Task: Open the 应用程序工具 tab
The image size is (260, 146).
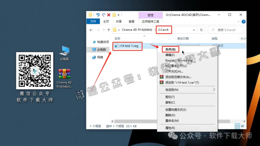Action: (x=150, y=22)
